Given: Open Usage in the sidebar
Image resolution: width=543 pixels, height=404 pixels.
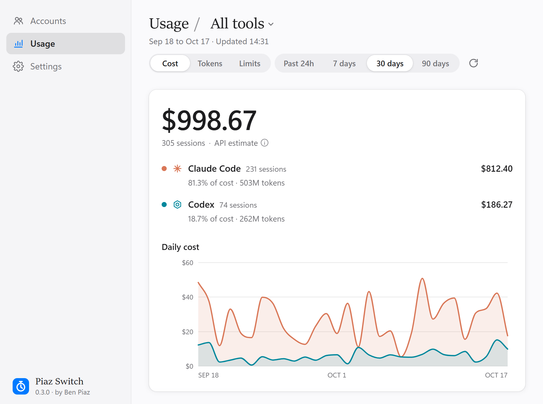Looking at the screenshot, I should (66, 44).
